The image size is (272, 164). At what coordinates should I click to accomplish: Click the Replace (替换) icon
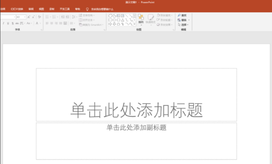point(179,20)
